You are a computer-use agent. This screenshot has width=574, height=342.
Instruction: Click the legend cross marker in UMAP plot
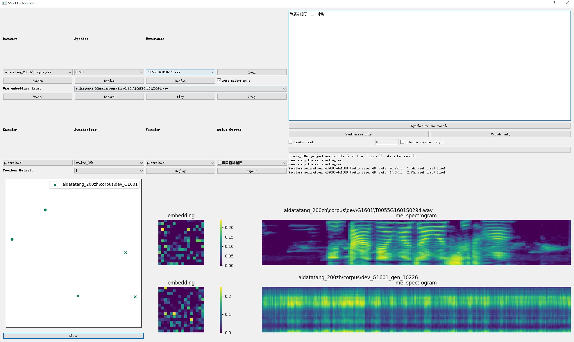55,185
